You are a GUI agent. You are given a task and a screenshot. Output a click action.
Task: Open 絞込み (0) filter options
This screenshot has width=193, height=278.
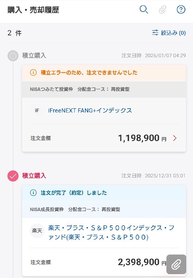[x=173, y=33]
